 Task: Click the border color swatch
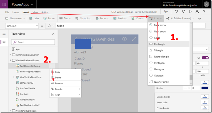(x=205, y=88)
